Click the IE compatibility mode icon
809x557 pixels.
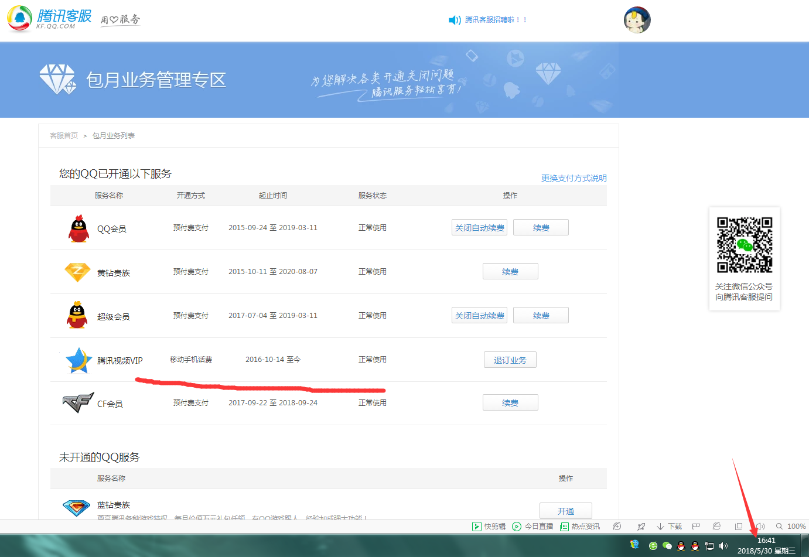click(716, 527)
